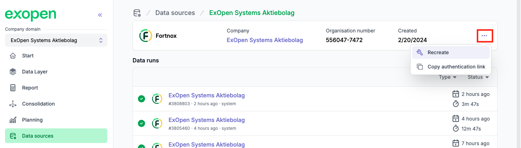
Task: Click the green success checkmark for run #3808803
Action: pyautogui.click(x=141, y=99)
